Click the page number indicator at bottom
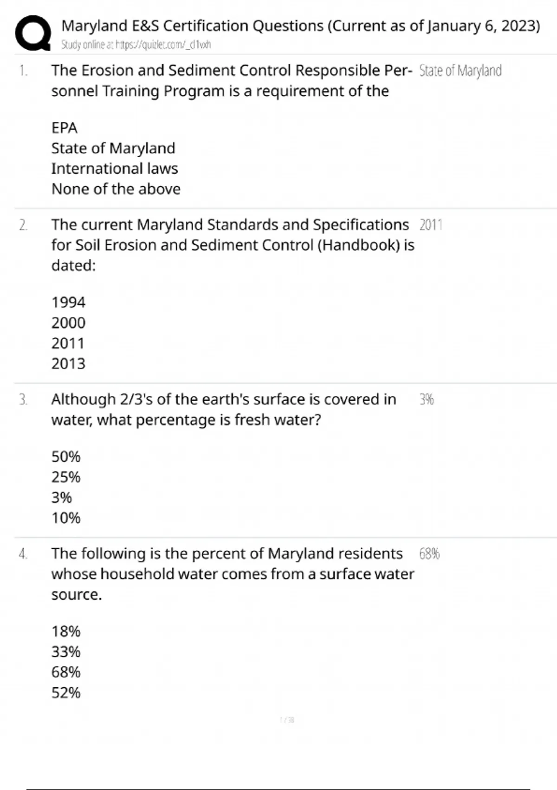Image resolution: width=557 pixels, height=790 pixels. tap(287, 720)
